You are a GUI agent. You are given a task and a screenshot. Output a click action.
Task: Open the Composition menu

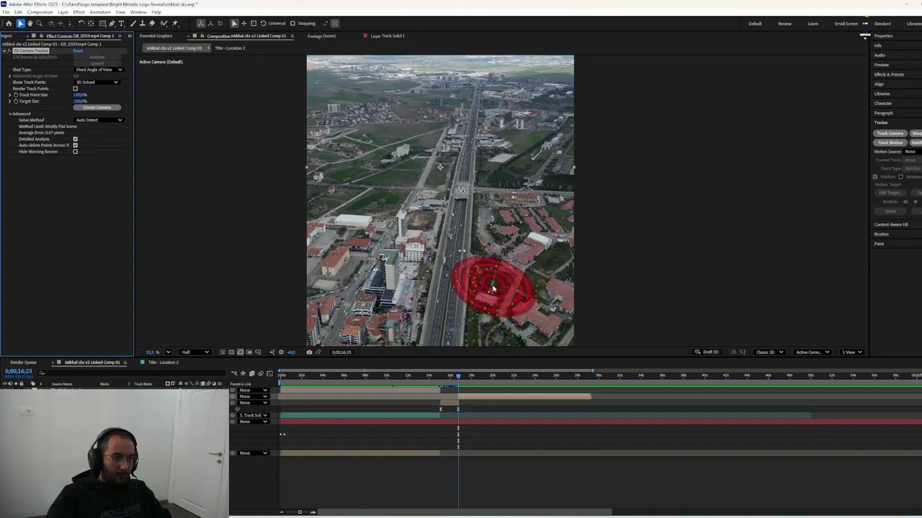(x=40, y=12)
